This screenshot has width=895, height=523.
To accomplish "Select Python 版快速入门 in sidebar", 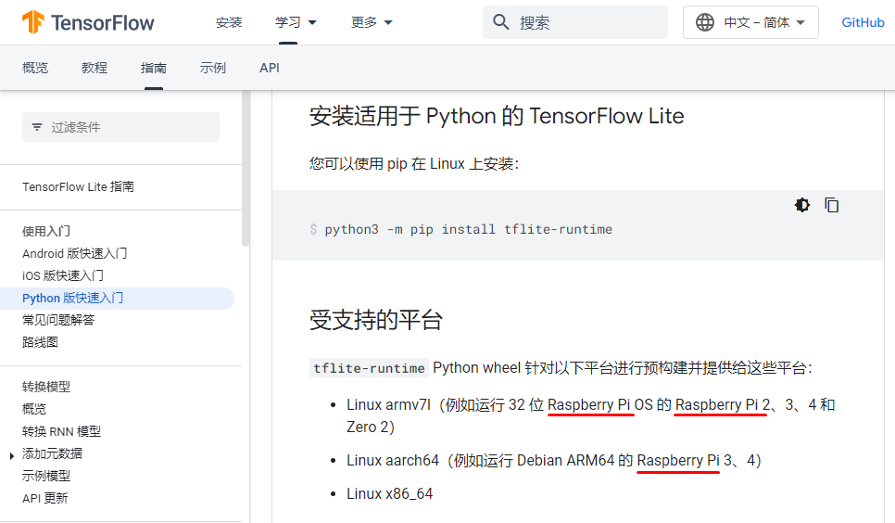I will [x=117, y=298].
